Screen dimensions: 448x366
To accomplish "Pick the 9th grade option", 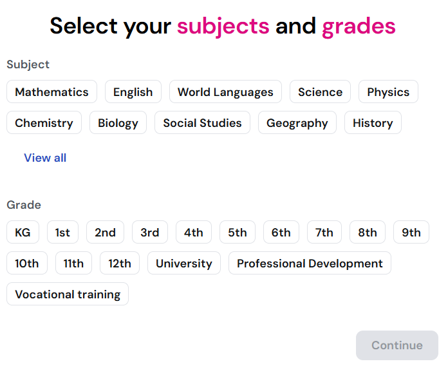I will click(411, 233).
